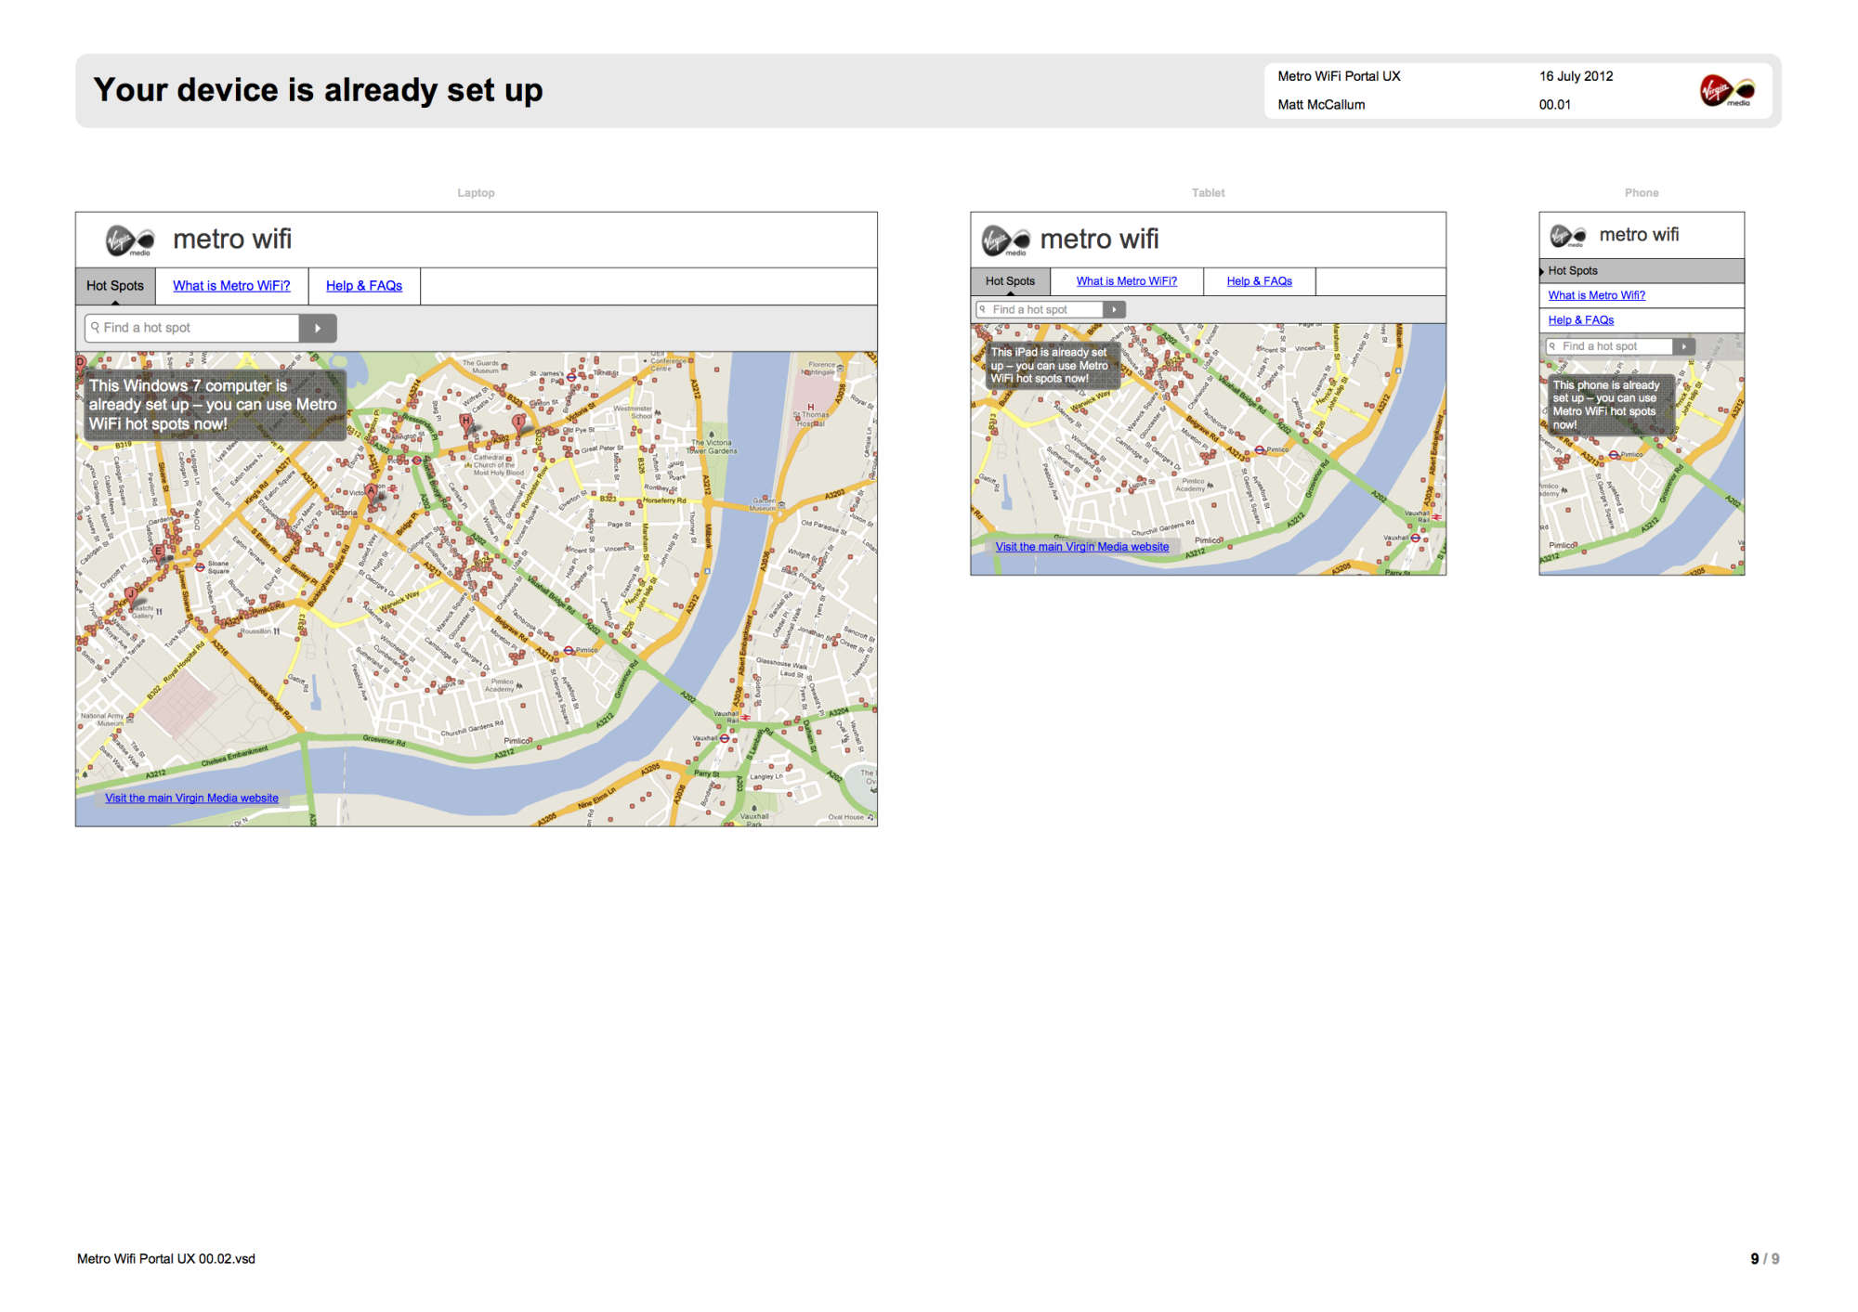This screenshot has width=1858, height=1312.
Task: Open What is Metro WiFi? in the Tablet mockup
Action: pos(1126,281)
